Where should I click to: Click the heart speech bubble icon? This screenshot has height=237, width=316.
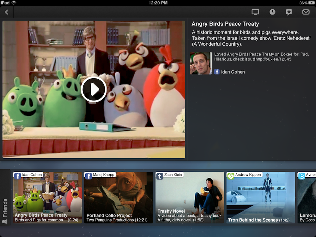tap(289, 12)
